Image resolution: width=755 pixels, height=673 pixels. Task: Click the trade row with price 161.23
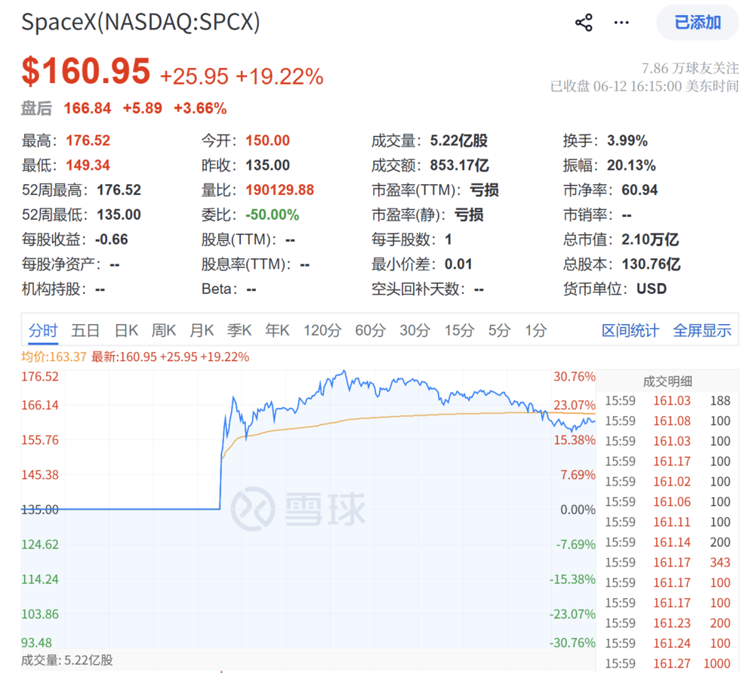667,623
